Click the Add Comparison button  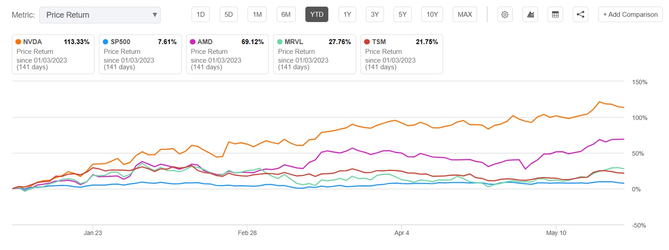630,15
